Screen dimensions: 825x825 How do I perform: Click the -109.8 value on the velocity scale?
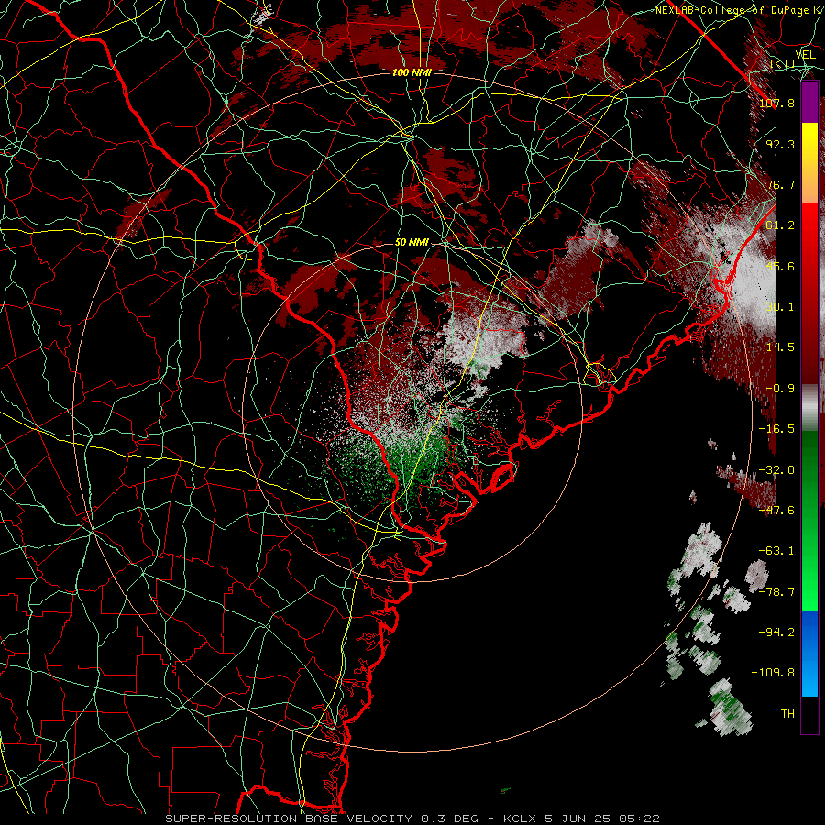tap(773, 673)
